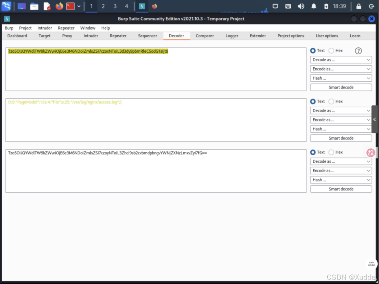The width and height of the screenshot is (379, 284).
Task: Switch to the Project options tab
Action: (291, 36)
